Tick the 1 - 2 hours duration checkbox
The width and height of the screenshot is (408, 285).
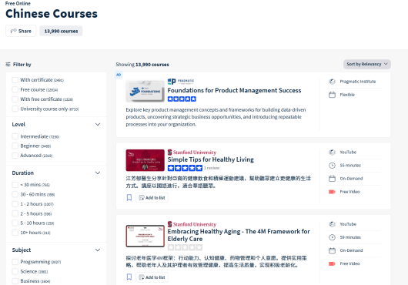click(15, 204)
